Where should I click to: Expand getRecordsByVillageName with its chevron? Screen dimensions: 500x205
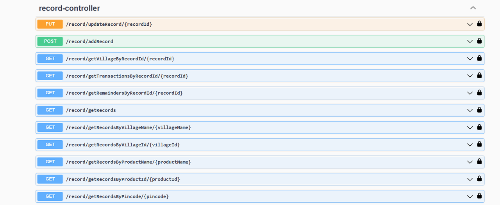[470, 127]
